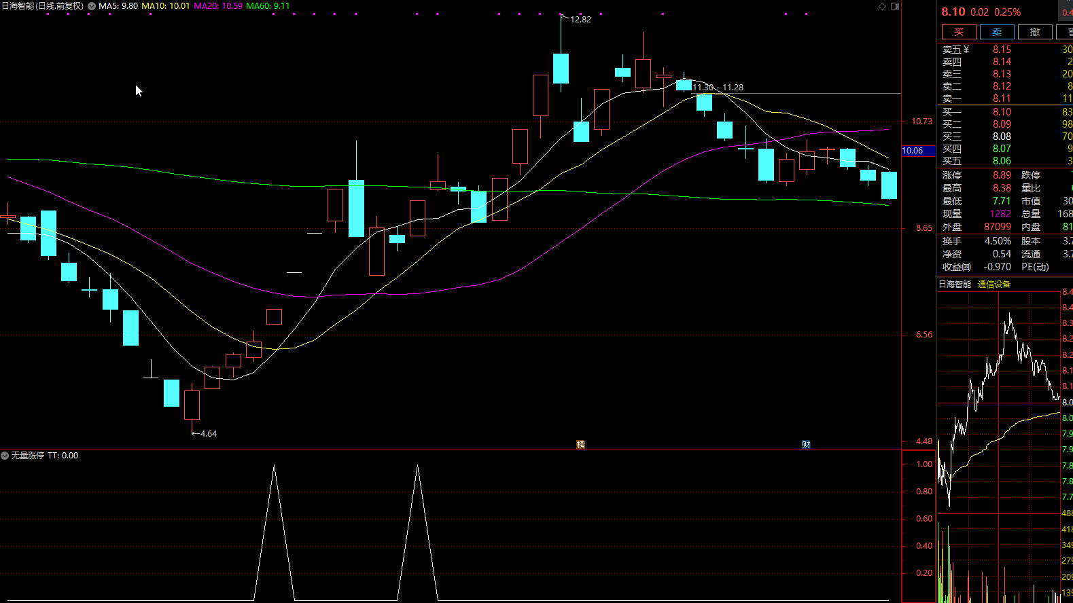Click the 涨停 value 8.89
Image resolution: width=1073 pixels, height=603 pixels.
click(x=1002, y=175)
